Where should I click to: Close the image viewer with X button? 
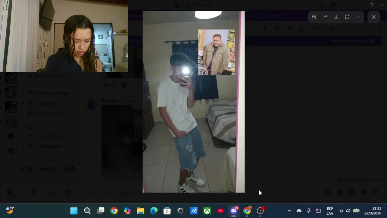(x=374, y=17)
